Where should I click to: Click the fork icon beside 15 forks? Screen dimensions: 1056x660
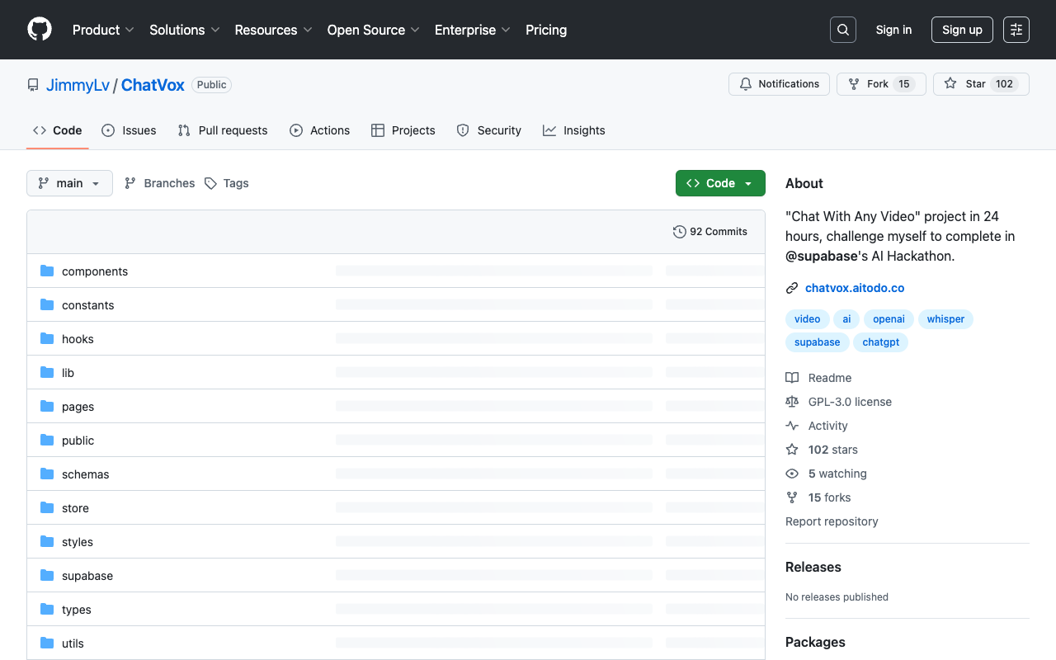[x=792, y=497]
